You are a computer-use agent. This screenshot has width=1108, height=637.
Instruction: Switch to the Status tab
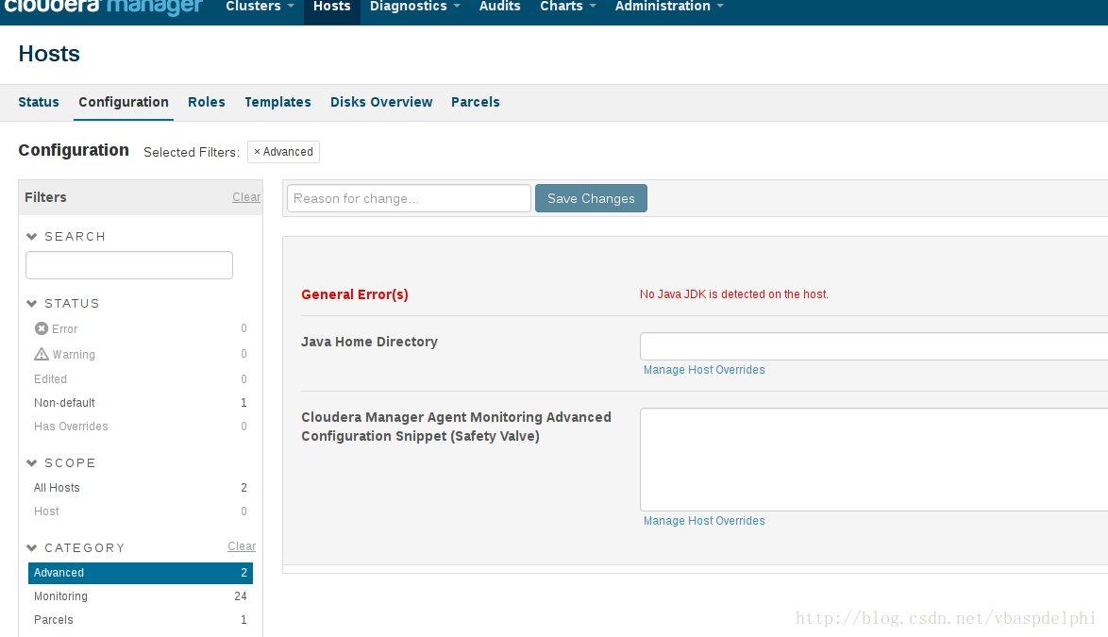coord(39,103)
